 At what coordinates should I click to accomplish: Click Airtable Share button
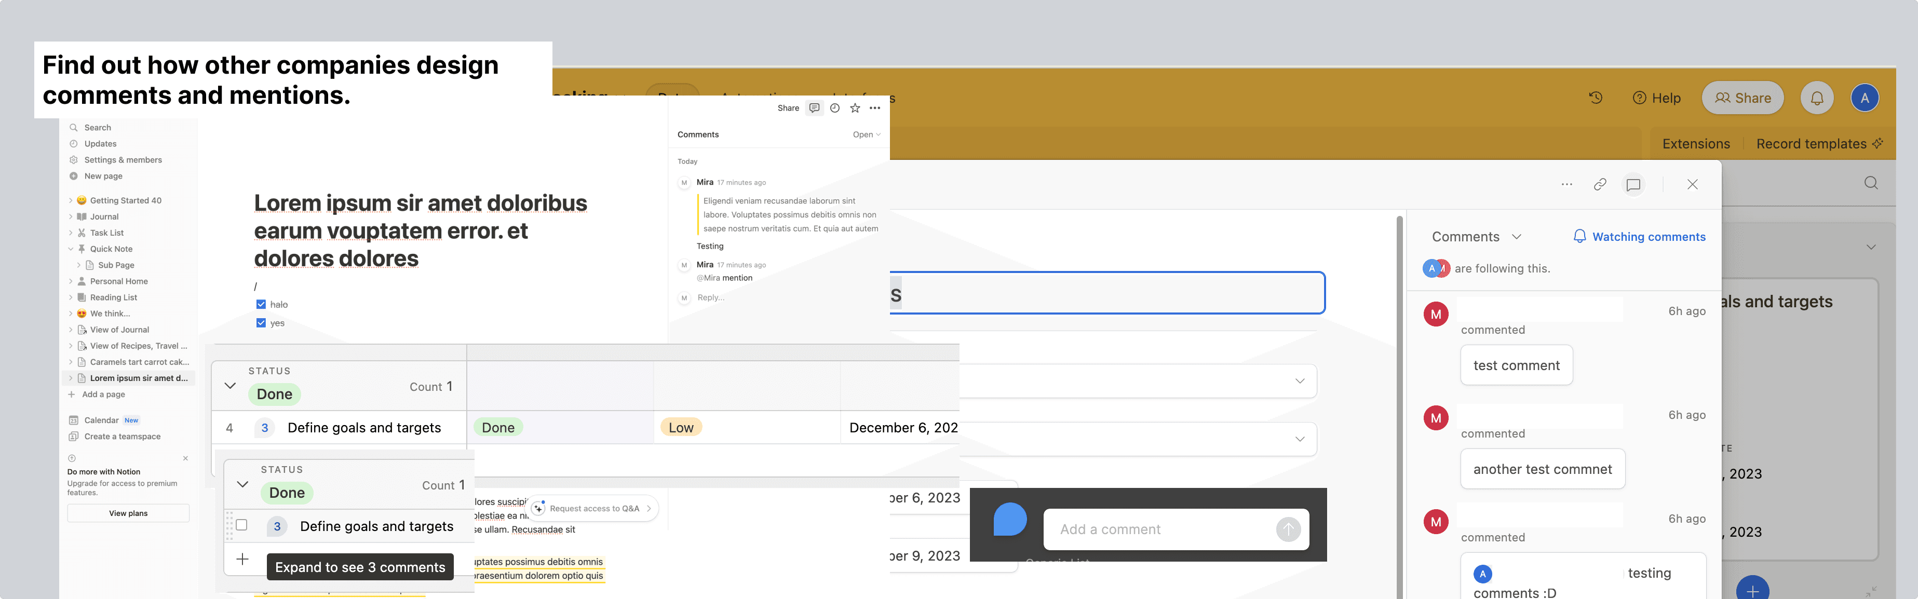click(1743, 98)
